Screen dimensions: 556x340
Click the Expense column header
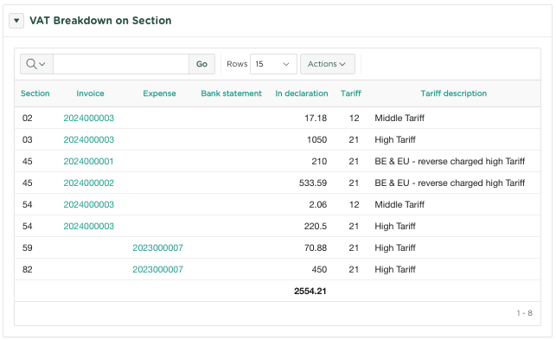click(159, 93)
